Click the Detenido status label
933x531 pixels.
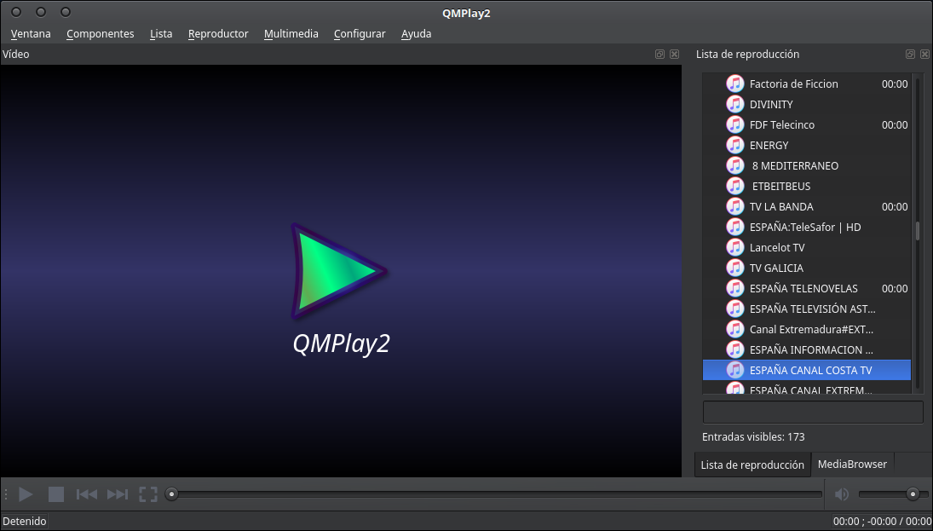click(x=25, y=522)
